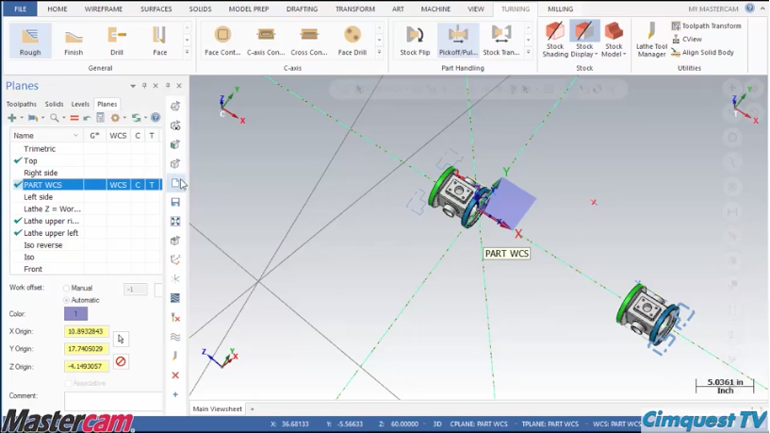Click MY MASTERCAM link
Image resolution: width=770 pixels, height=433 pixels.
[713, 8]
